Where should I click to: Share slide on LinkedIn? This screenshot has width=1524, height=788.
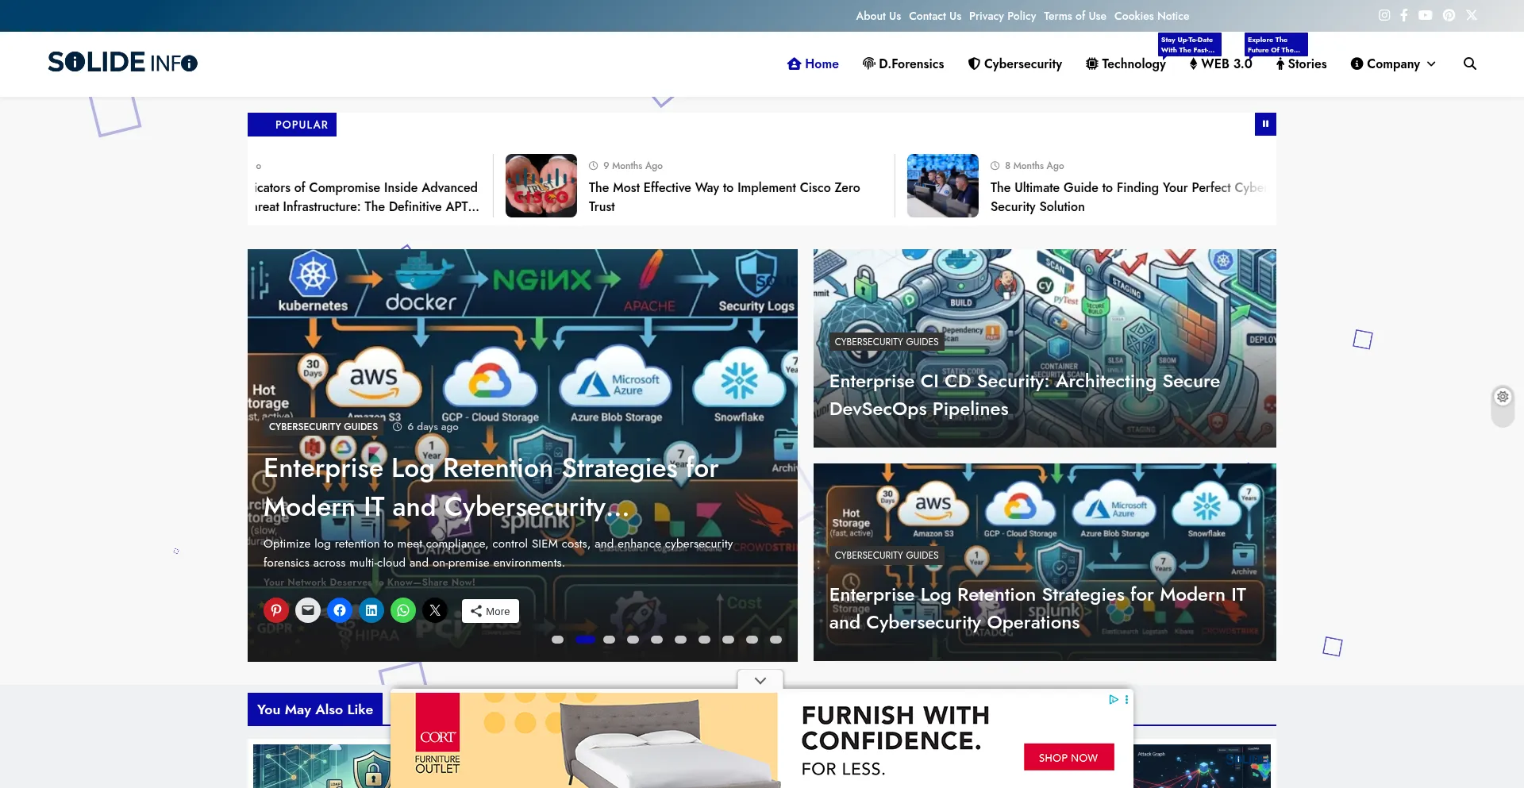(x=371, y=610)
